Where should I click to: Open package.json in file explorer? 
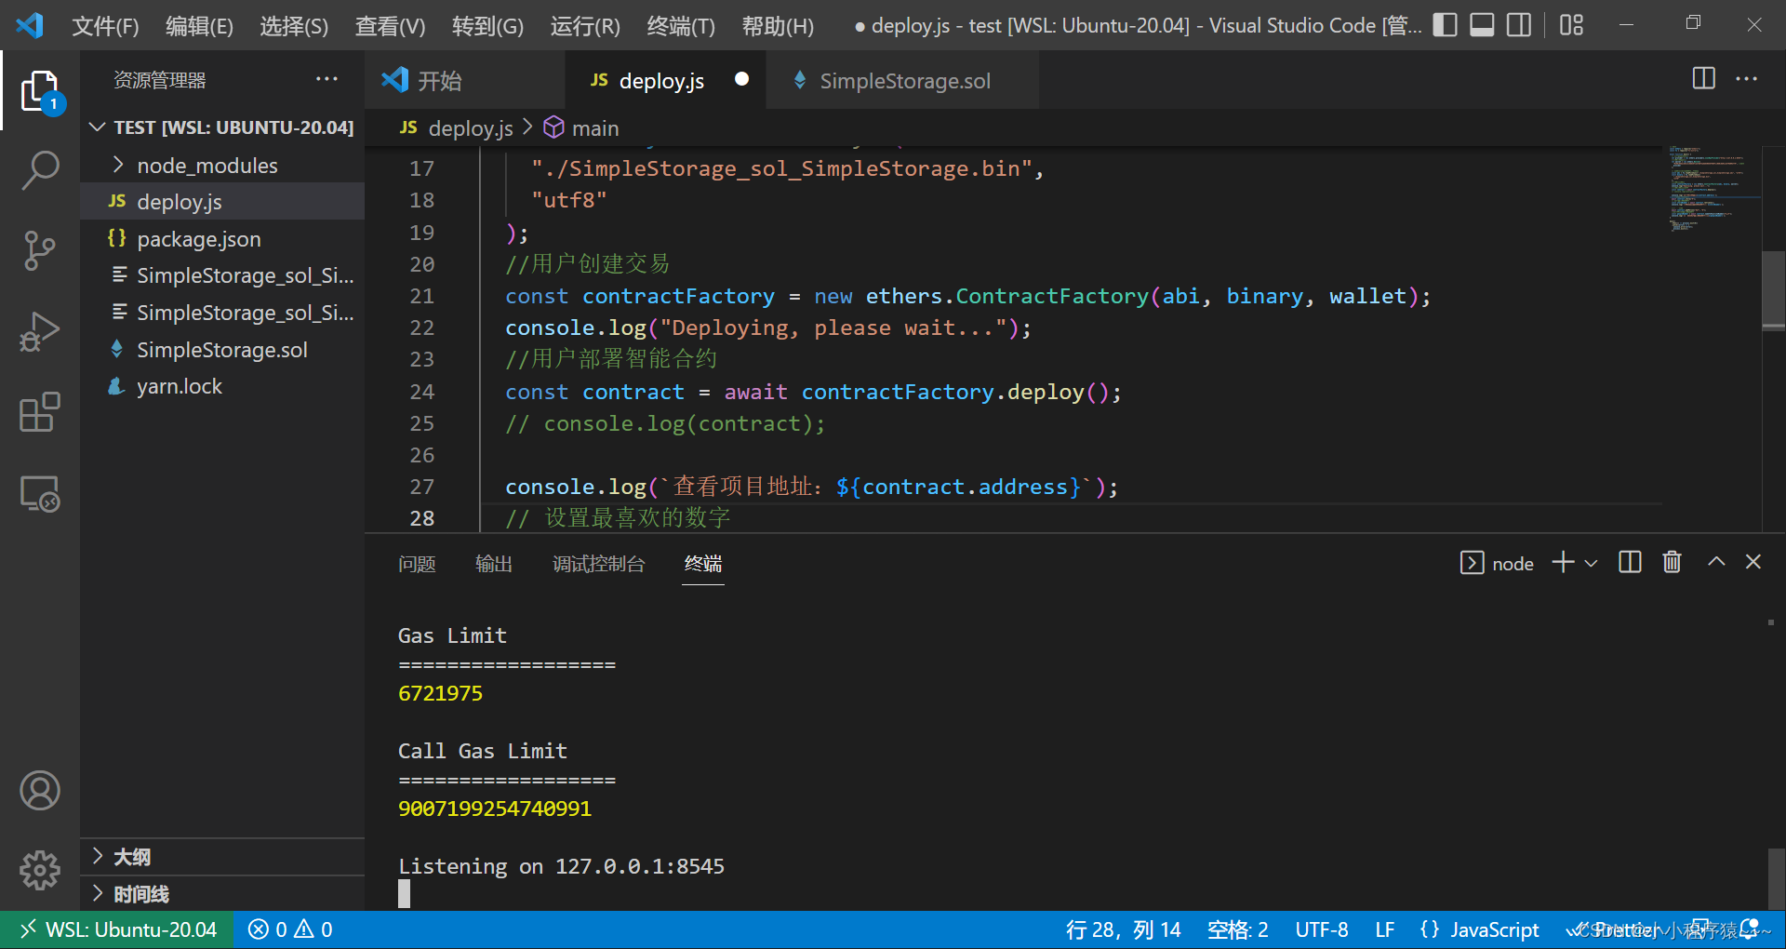pyautogui.click(x=222, y=239)
